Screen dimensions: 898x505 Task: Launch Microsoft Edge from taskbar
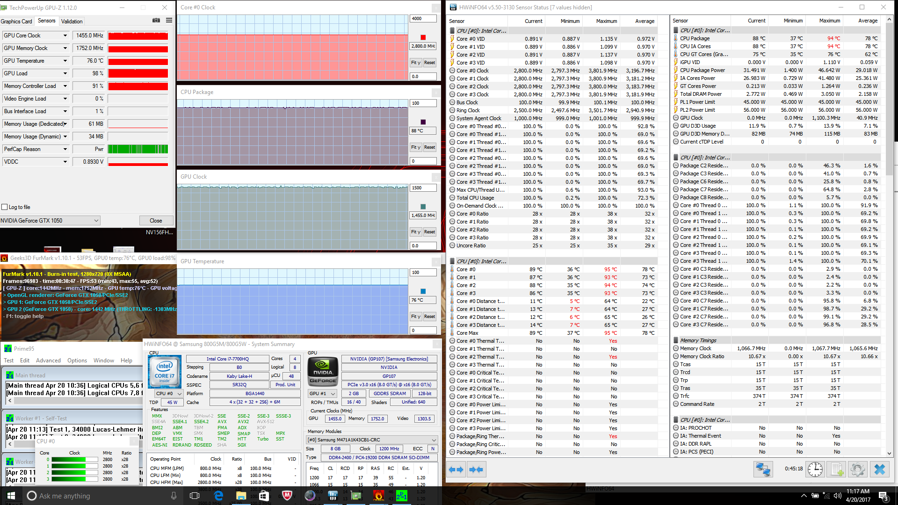[x=218, y=496]
